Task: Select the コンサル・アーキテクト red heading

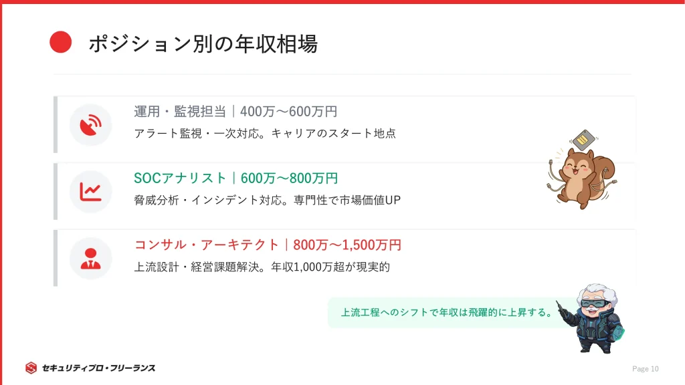Action: tap(268, 245)
